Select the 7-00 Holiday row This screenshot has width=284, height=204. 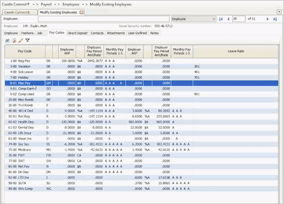pyautogui.click(x=141, y=78)
